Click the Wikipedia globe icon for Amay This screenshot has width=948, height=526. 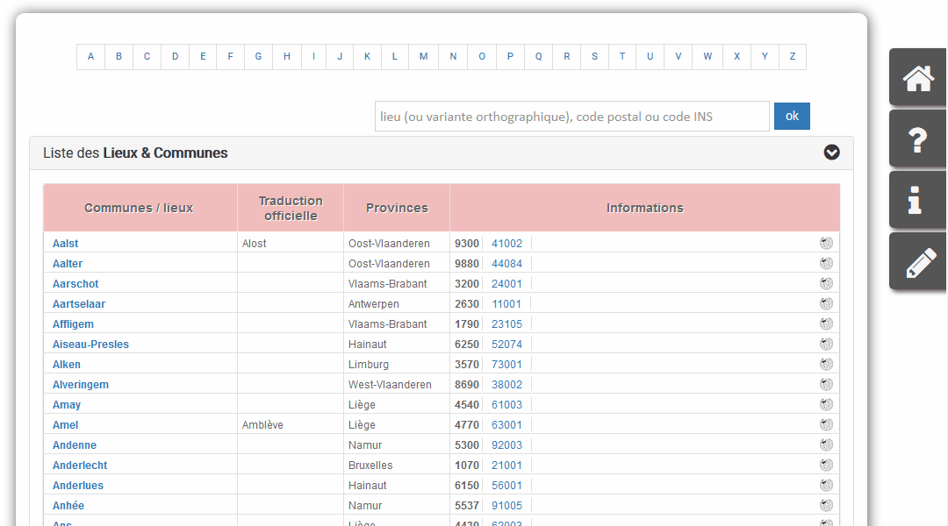point(826,404)
